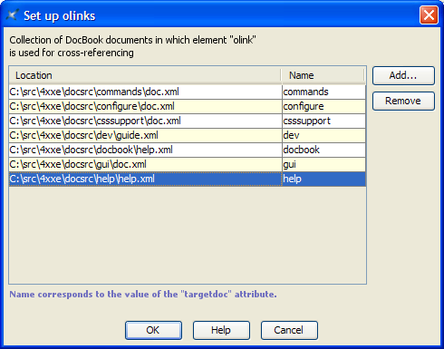Select row C:\src\4xxe\docsrc\docbook\help.xml
This screenshot has height=349, width=444.
tap(188, 150)
